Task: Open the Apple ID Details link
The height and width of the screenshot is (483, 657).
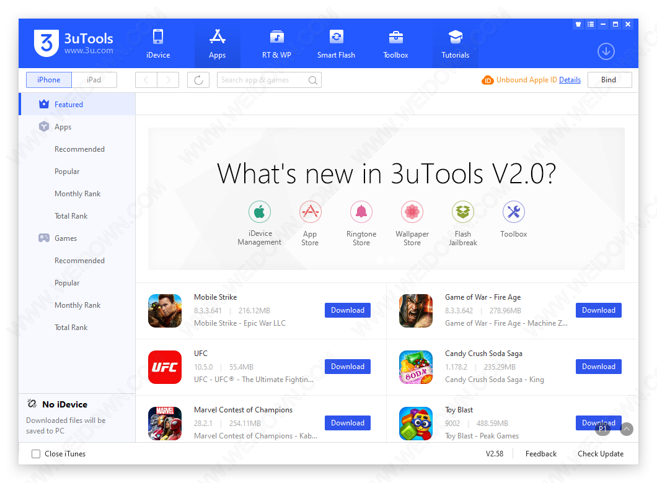Action: [x=570, y=80]
